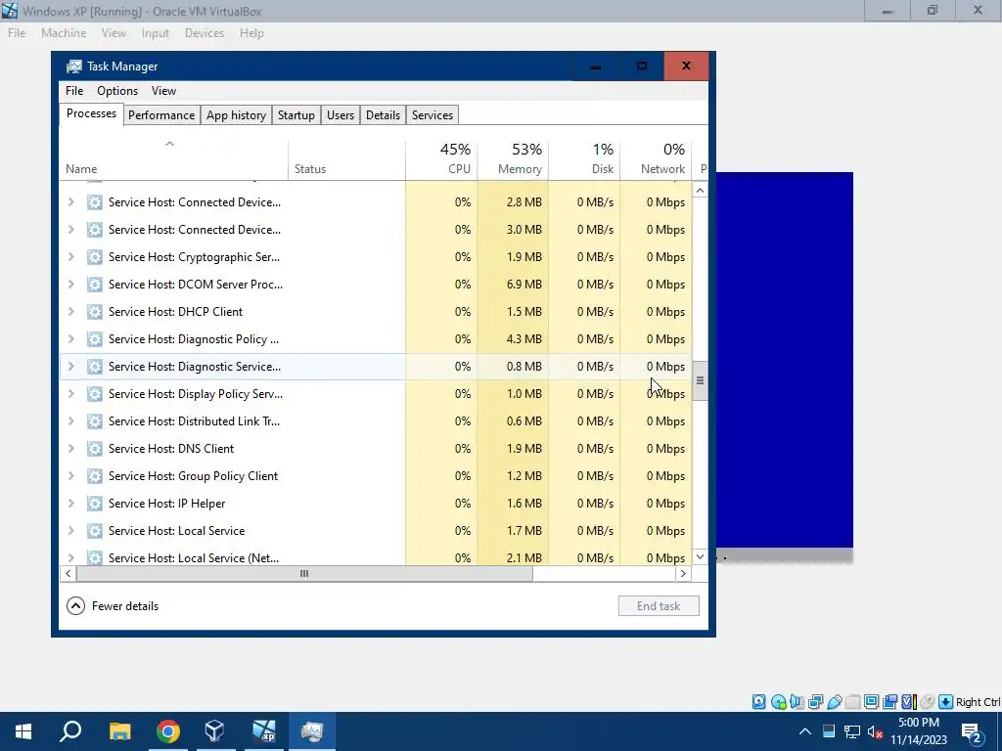Expand Service Host: Group Policy Client
This screenshot has width=1002, height=751.
[x=70, y=476]
